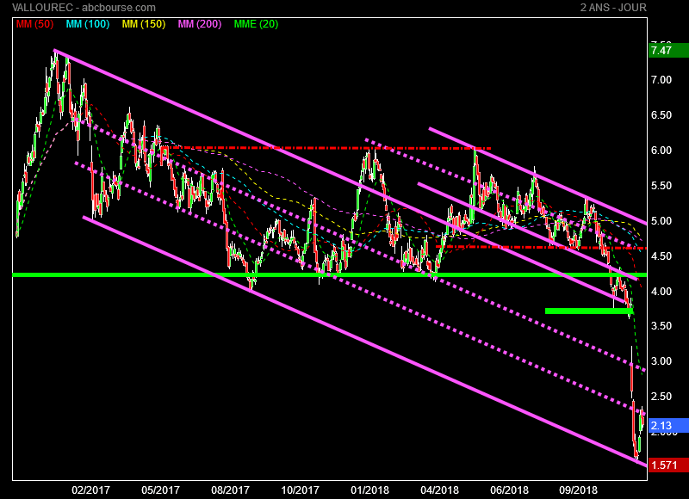The height and width of the screenshot is (499, 689).
Task: Select the MM (50) legend label
Action: coord(34,24)
